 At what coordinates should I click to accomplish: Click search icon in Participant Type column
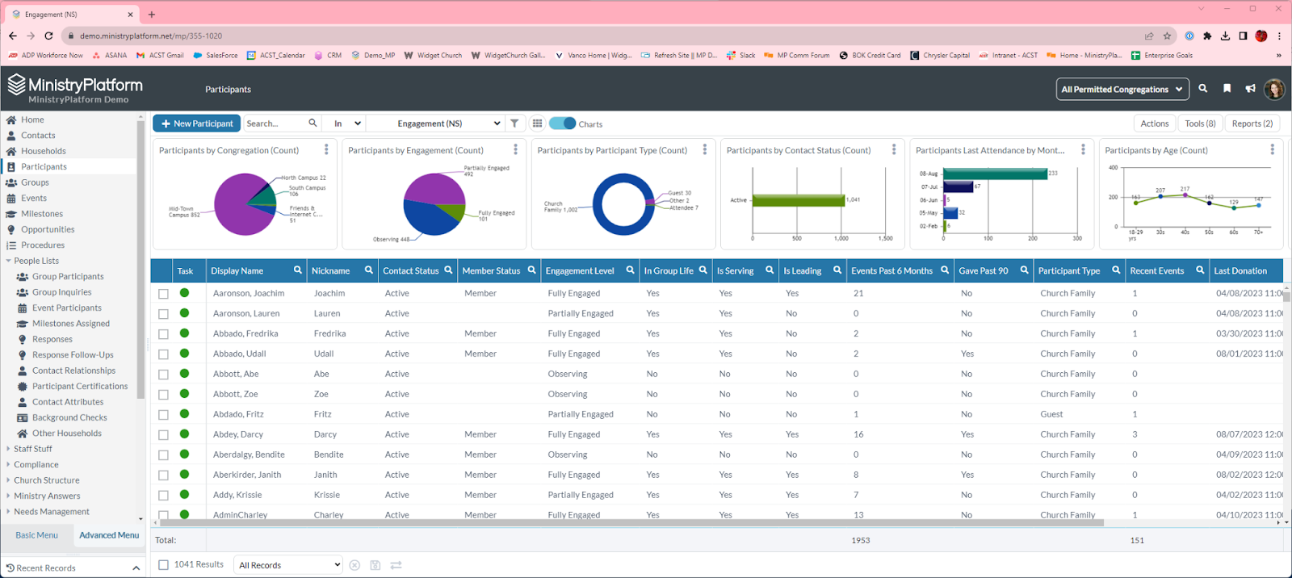[1117, 270]
